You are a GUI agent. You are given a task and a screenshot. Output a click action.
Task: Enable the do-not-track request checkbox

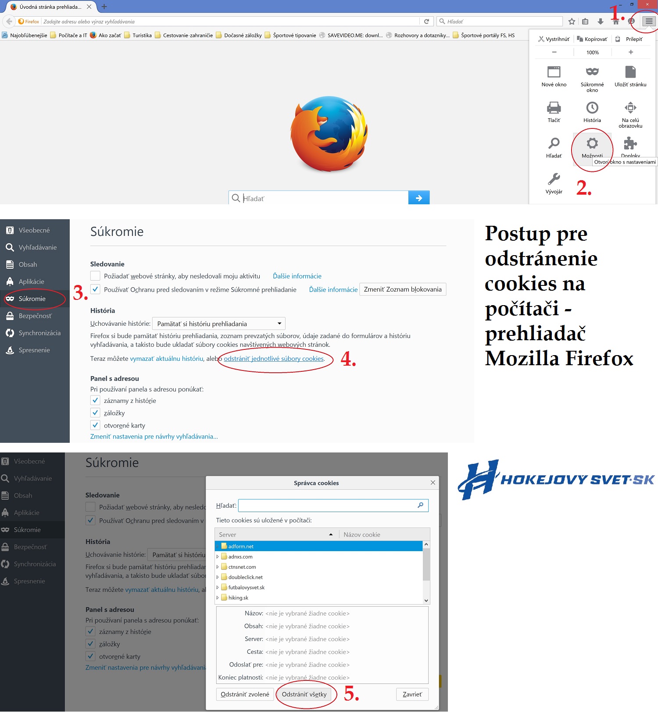click(x=95, y=276)
